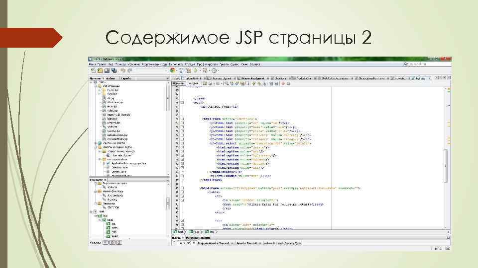
Task: Click the Debug Project icon
Action: pyautogui.click(x=205, y=70)
